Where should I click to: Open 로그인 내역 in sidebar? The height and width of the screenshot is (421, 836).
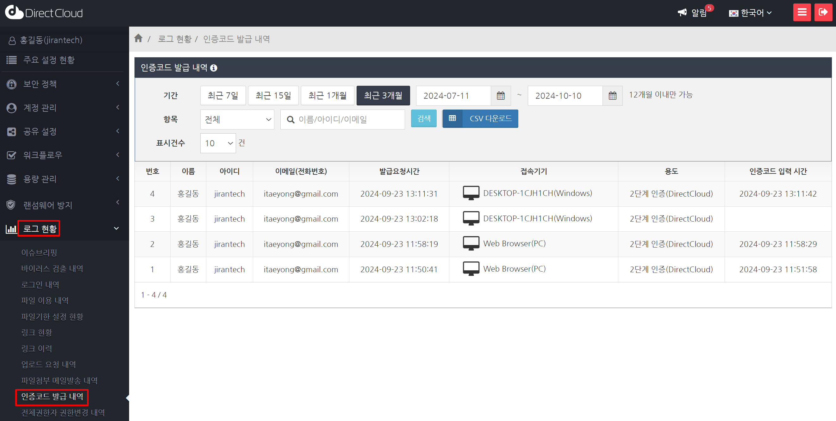pyautogui.click(x=40, y=285)
